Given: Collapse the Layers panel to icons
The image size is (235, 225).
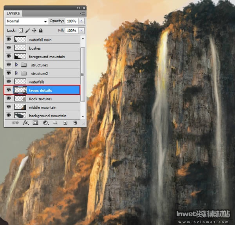Looking at the screenshot, I should click(x=78, y=8).
